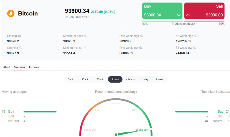Click the Bitcoin title text
Image resolution: width=230 pixels, height=137 pixels.
pyautogui.click(x=28, y=13)
